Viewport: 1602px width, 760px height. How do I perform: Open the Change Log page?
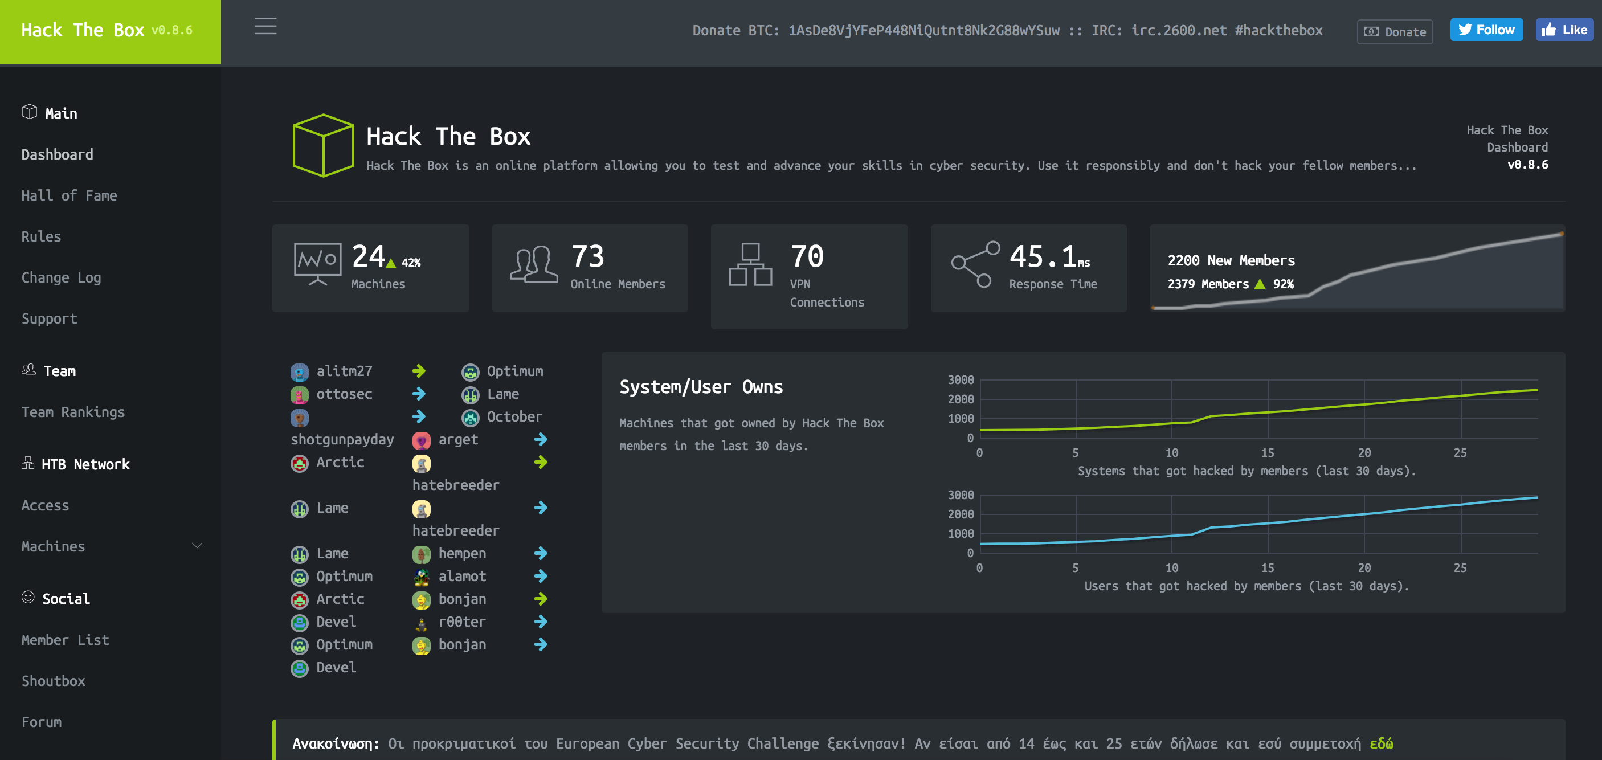coord(61,277)
